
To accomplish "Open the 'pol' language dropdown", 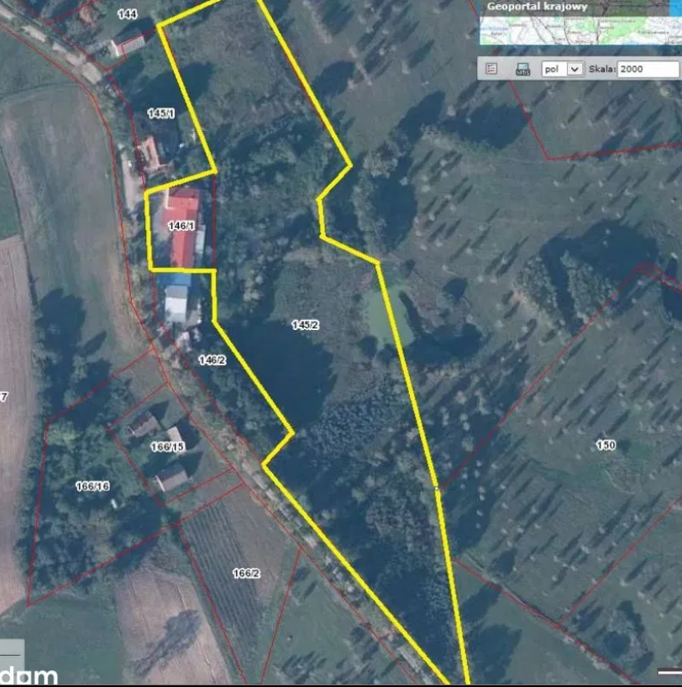I will click(x=563, y=69).
